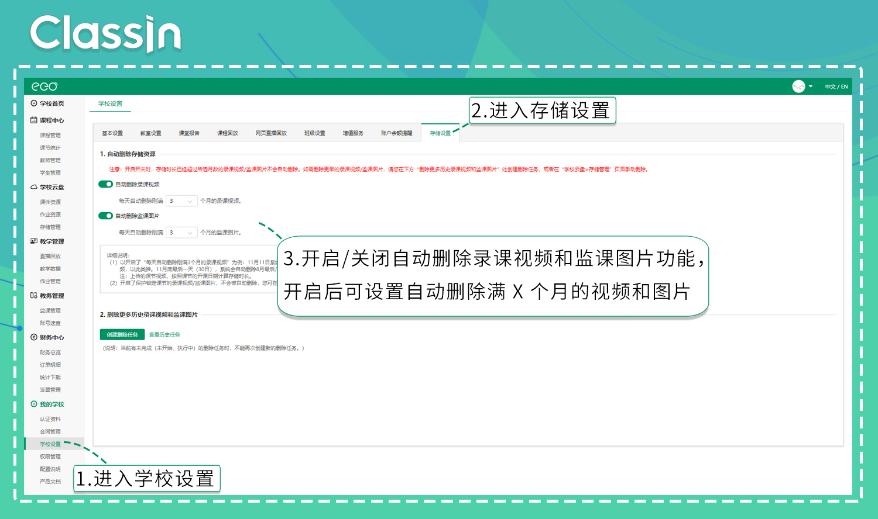This screenshot has height=519, width=878.
Task: Open 发票管理 in the sidebar
Action: (x=50, y=390)
